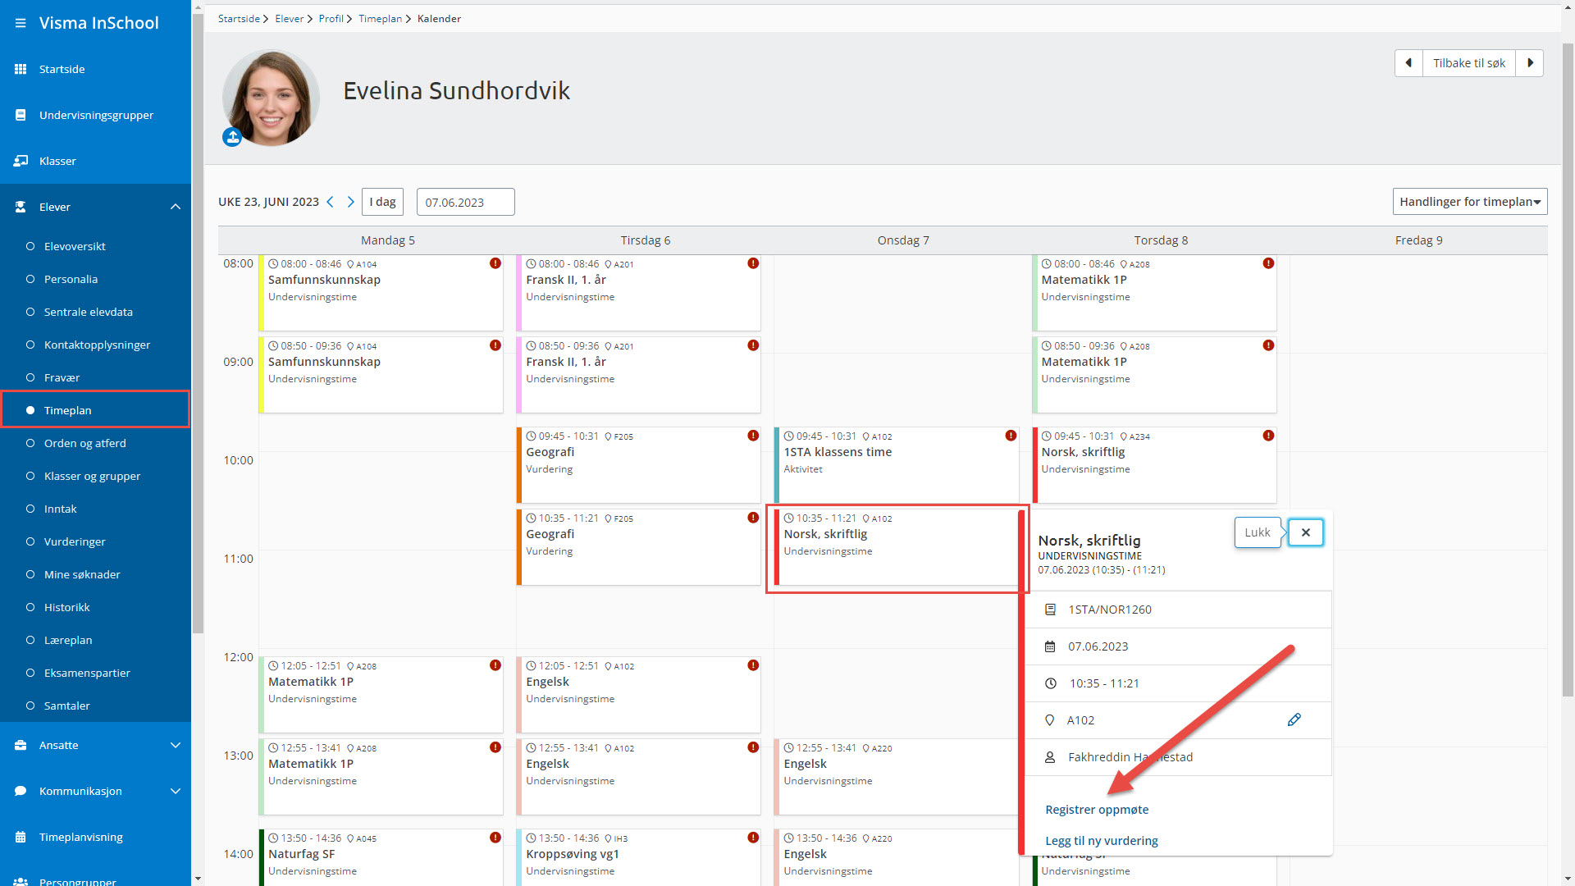The height and width of the screenshot is (886, 1575).
Task: Select Vurderinger sidebar item
Action: [x=75, y=541]
